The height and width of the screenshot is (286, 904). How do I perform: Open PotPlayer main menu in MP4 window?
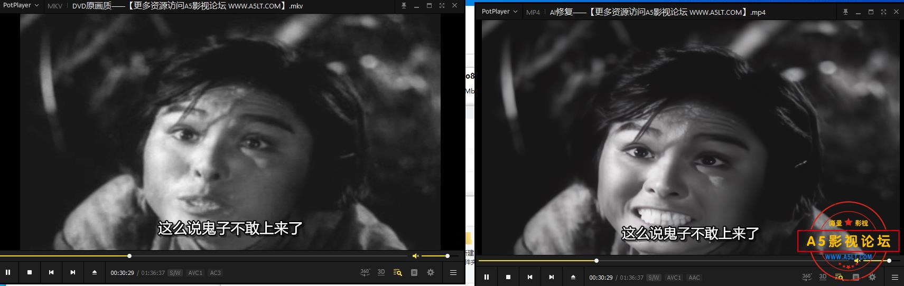pyautogui.click(x=499, y=12)
